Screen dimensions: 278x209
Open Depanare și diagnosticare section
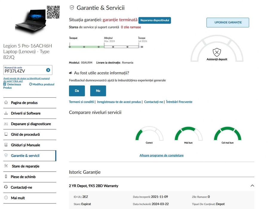[x=30, y=124]
